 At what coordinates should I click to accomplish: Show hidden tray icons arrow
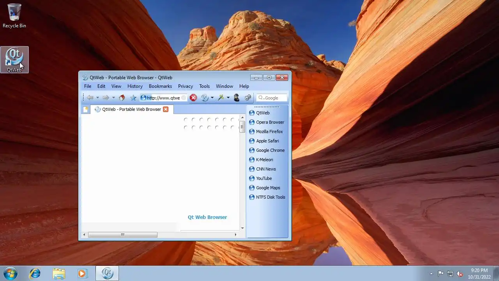click(x=431, y=274)
